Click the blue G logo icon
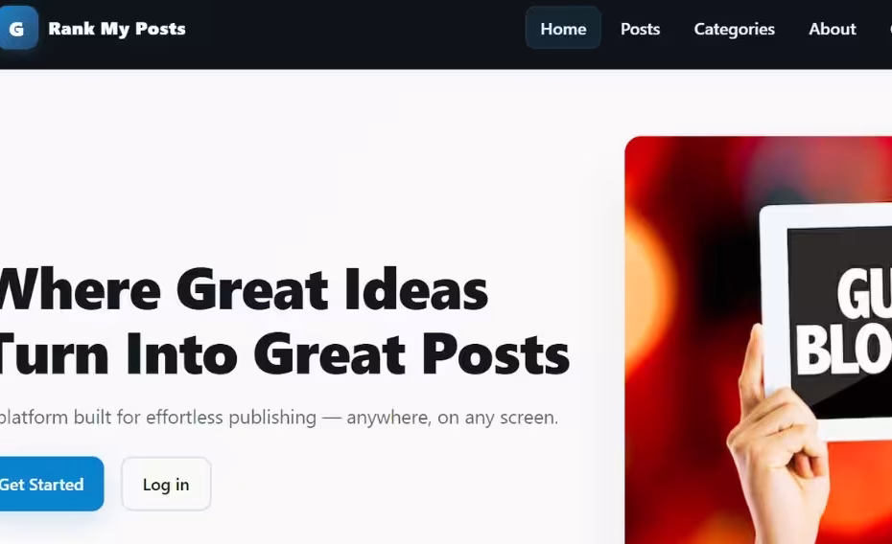 coord(18,28)
